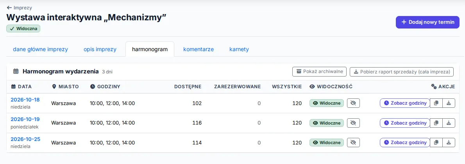Download sales report for whole event
Viewport: 465px width, 164px height.
tap(402, 71)
